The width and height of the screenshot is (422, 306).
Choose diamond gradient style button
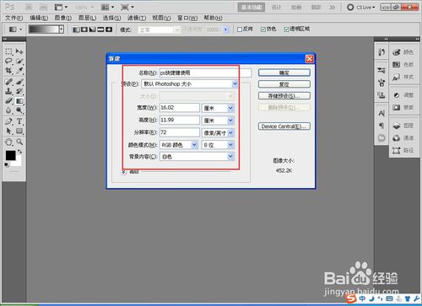click(109, 30)
